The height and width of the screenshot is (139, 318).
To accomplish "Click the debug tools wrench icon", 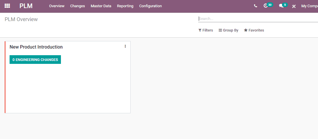I will [x=294, y=6].
